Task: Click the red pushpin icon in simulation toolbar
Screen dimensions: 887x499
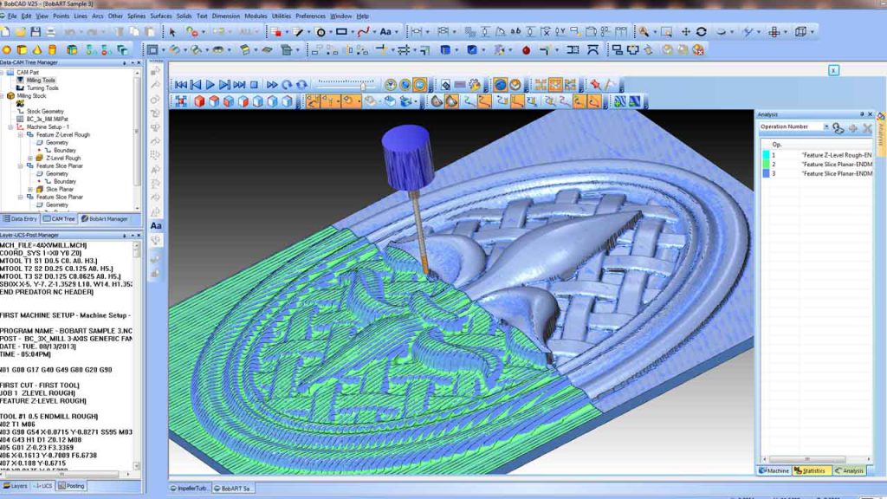Action: coord(595,85)
